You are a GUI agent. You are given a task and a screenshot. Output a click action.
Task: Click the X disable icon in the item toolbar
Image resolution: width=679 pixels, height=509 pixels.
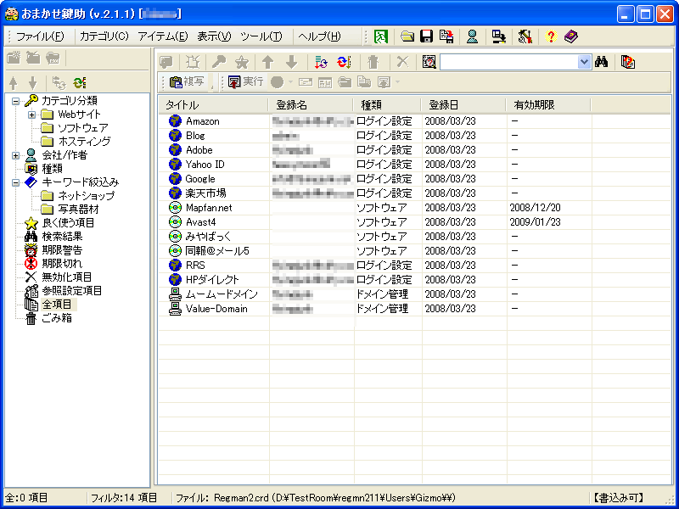(x=402, y=62)
